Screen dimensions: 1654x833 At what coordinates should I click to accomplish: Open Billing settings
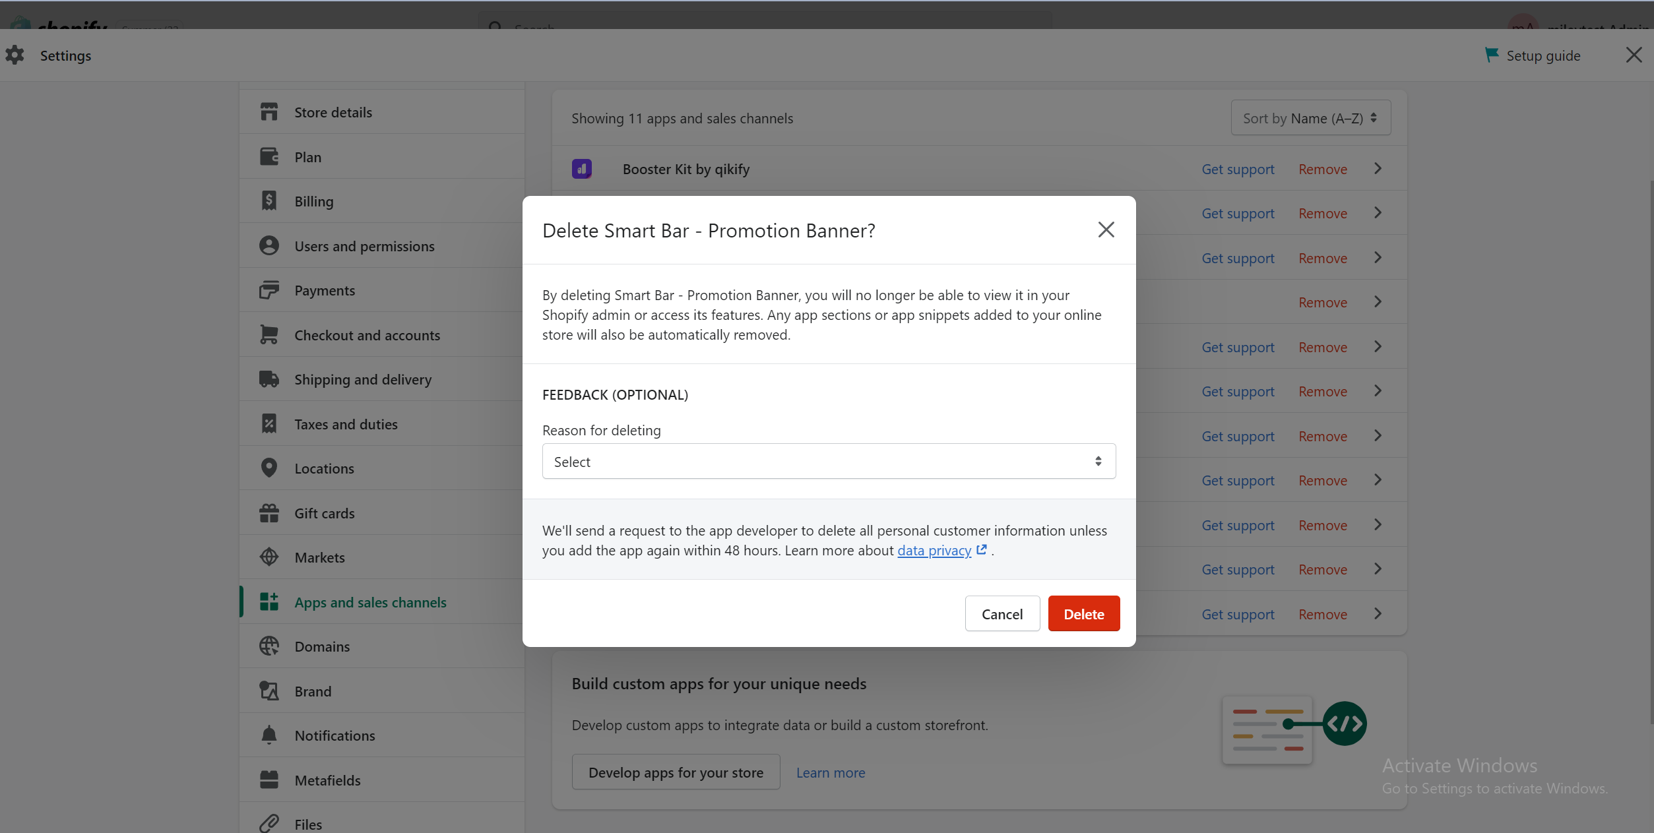pos(382,201)
